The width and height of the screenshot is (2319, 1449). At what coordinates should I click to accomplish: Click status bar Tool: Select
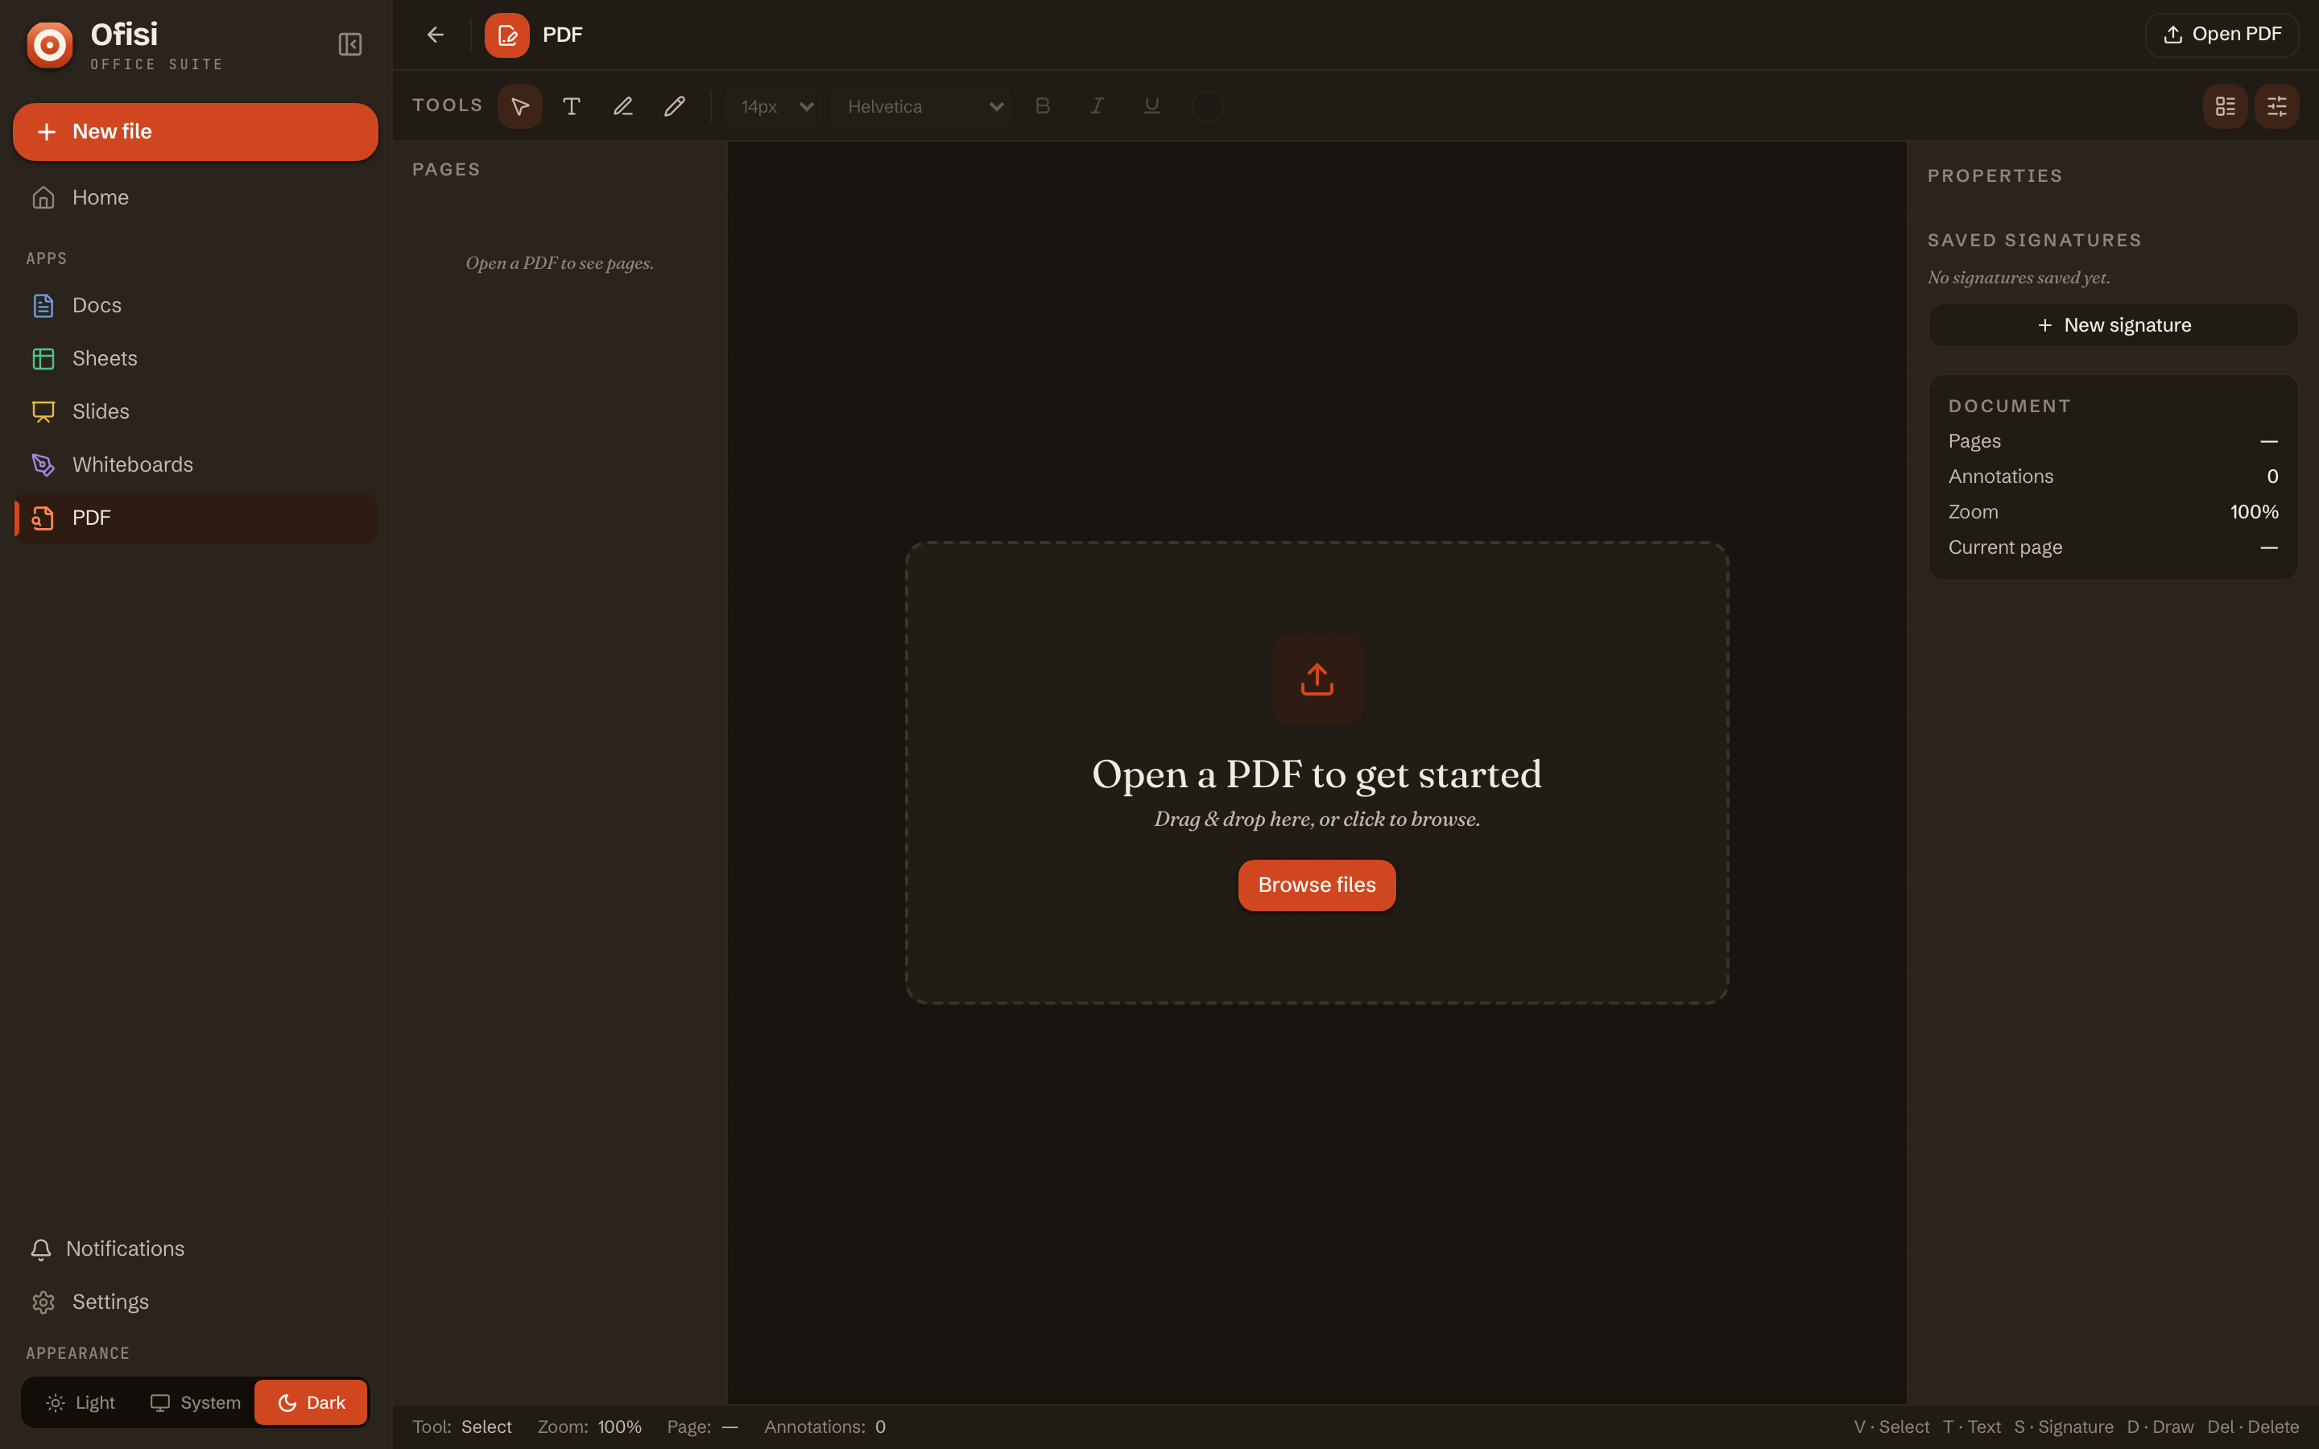click(x=462, y=1427)
